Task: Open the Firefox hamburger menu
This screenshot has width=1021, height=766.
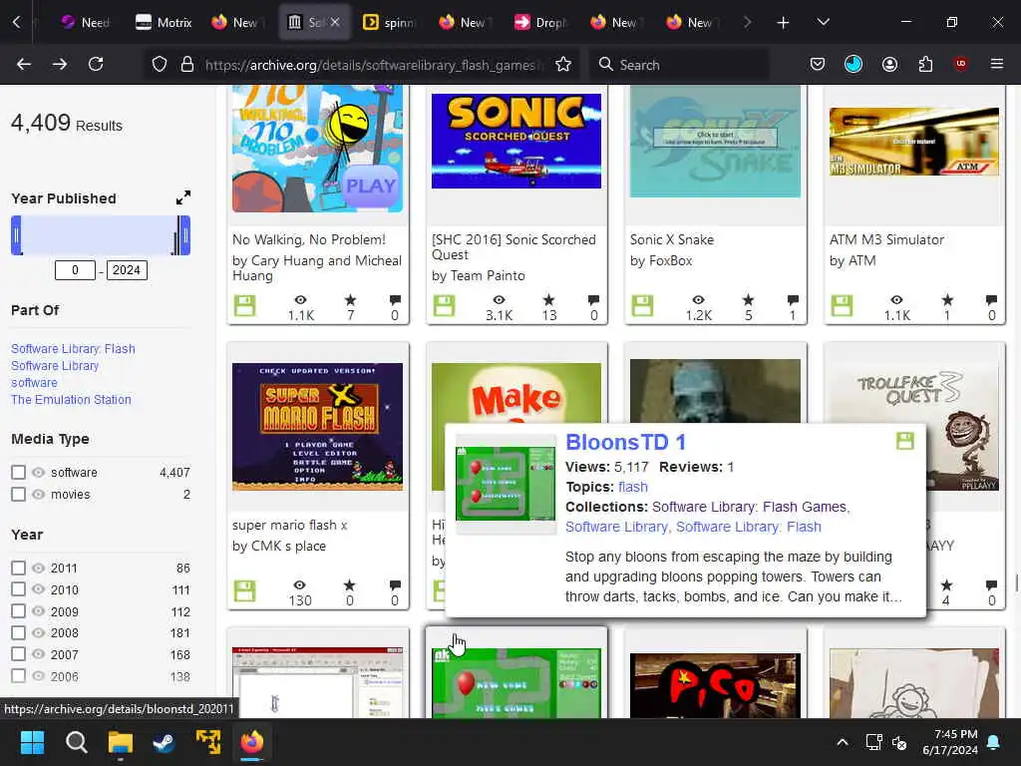Action: (996, 64)
